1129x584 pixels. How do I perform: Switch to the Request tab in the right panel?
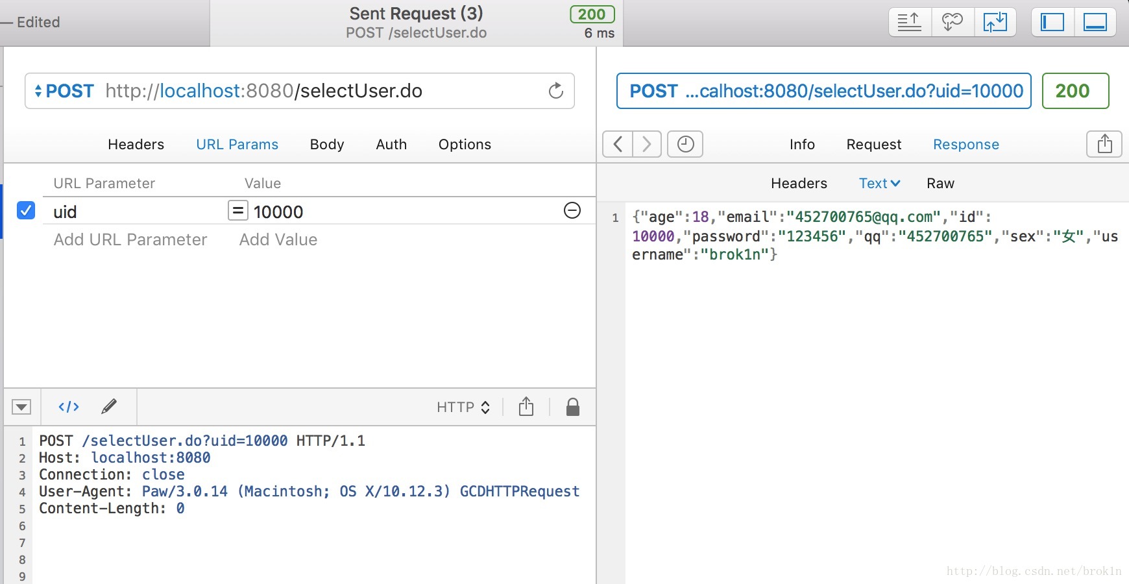pyautogui.click(x=874, y=144)
